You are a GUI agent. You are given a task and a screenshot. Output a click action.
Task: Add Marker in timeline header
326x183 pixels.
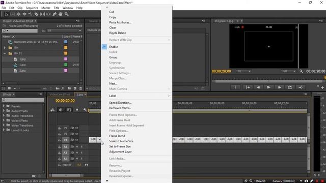tap(77, 110)
